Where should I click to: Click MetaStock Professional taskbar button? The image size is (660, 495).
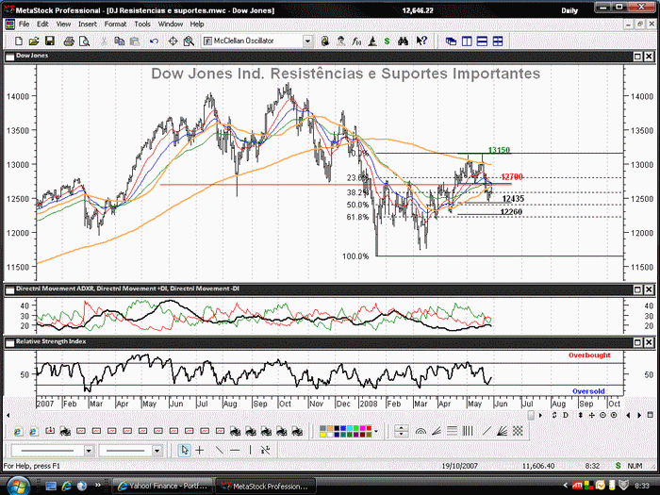[x=266, y=487]
